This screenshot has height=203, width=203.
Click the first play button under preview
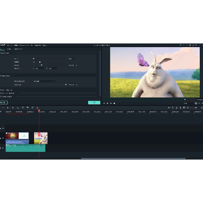click(108, 103)
